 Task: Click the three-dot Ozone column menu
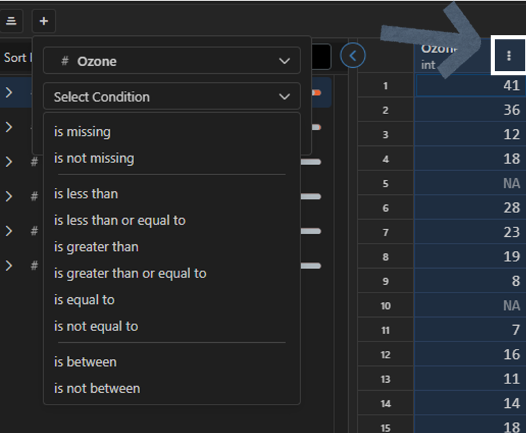509,56
